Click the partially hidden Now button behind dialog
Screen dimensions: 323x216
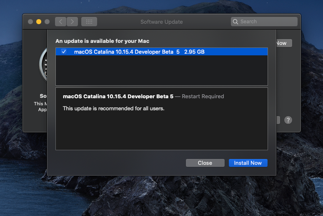pyautogui.click(x=284, y=43)
